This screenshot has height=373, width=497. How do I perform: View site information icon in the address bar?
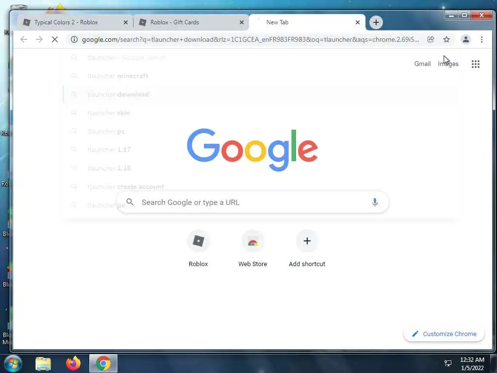pos(74,39)
